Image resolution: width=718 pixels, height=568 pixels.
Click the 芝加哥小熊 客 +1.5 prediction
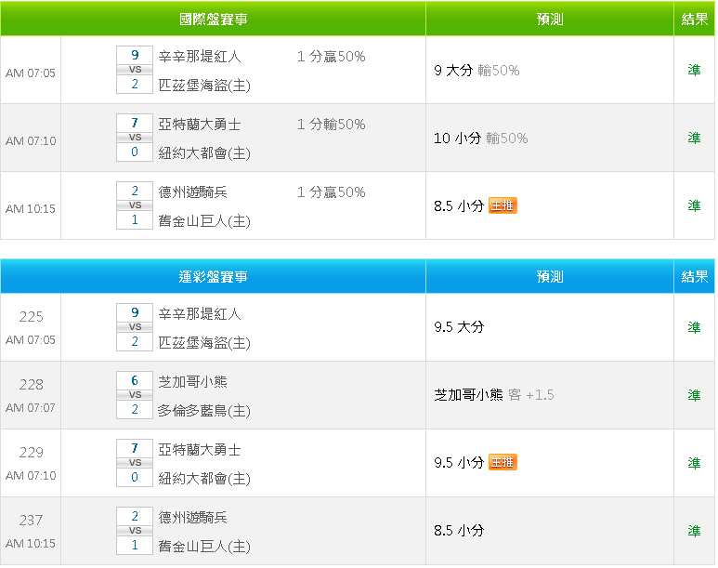tap(494, 395)
